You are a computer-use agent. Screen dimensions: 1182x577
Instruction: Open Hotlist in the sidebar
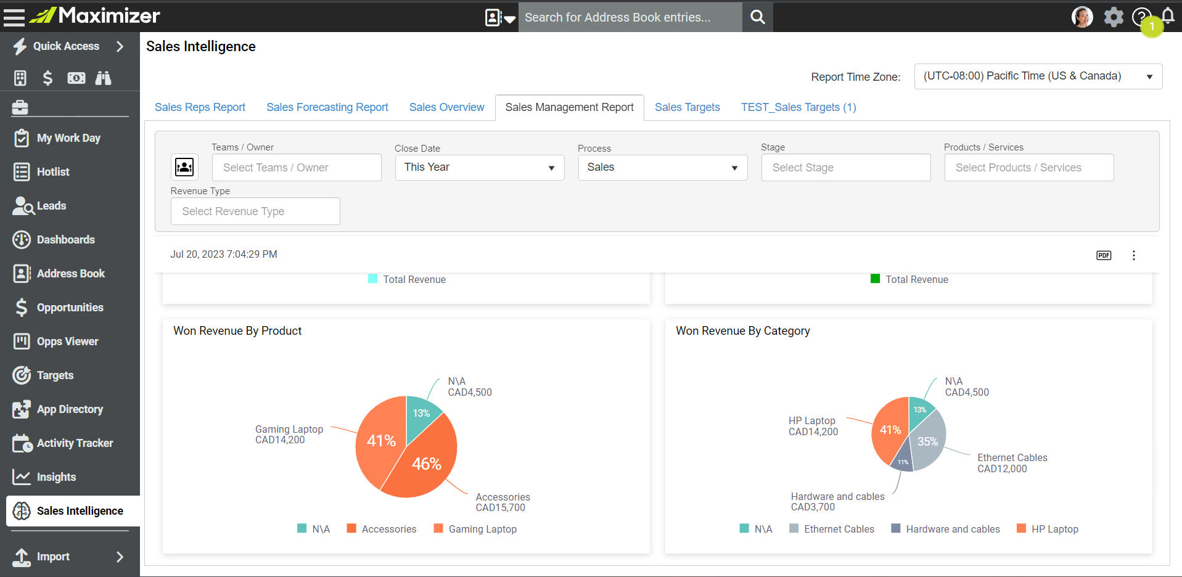(53, 172)
